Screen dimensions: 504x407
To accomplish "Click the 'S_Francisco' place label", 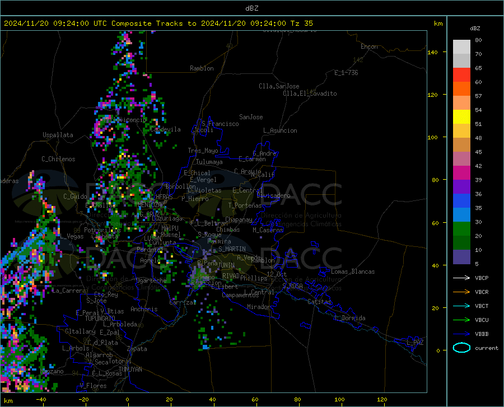I will [x=220, y=124].
